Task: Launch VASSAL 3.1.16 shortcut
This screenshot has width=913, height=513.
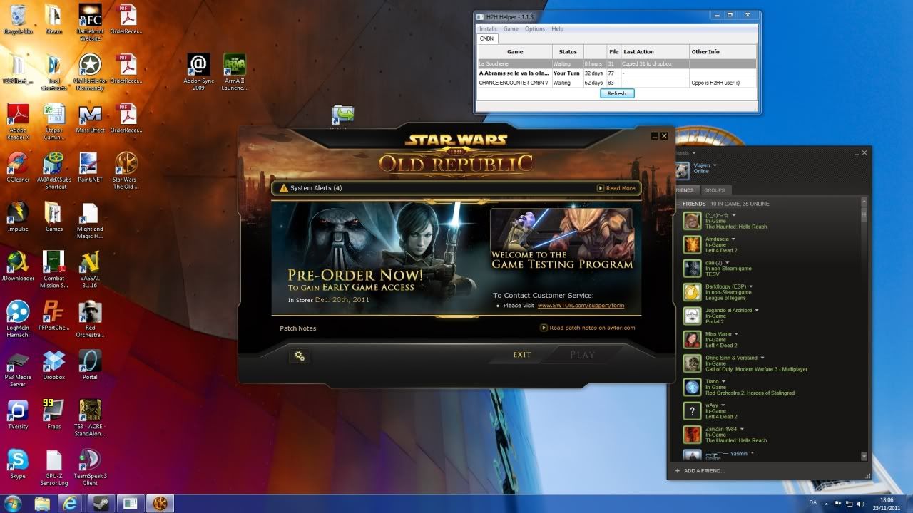Action: pos(90,270)
